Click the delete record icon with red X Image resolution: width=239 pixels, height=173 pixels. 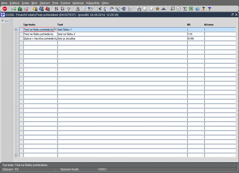26,9
